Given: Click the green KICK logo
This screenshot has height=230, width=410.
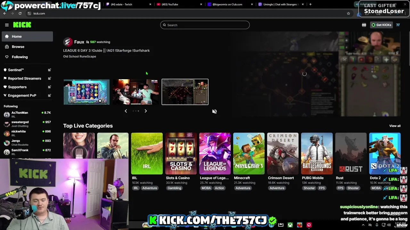Looking at the screenshot, I should pyautogui.click(x=22, y=25).
